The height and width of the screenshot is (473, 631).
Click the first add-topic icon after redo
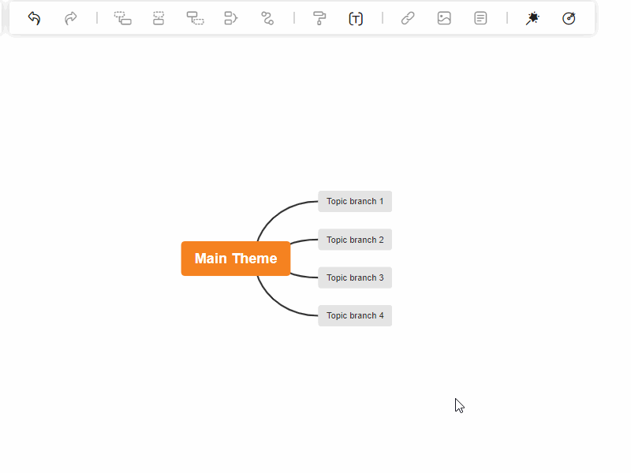(122, 18)
